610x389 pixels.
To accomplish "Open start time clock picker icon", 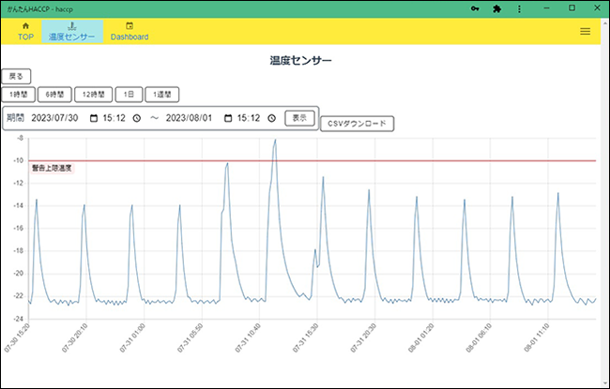I will [137, 119].
